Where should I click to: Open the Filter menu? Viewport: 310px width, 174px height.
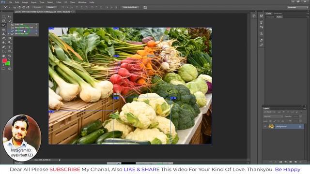pyautogui.click(x=59, y=2)
